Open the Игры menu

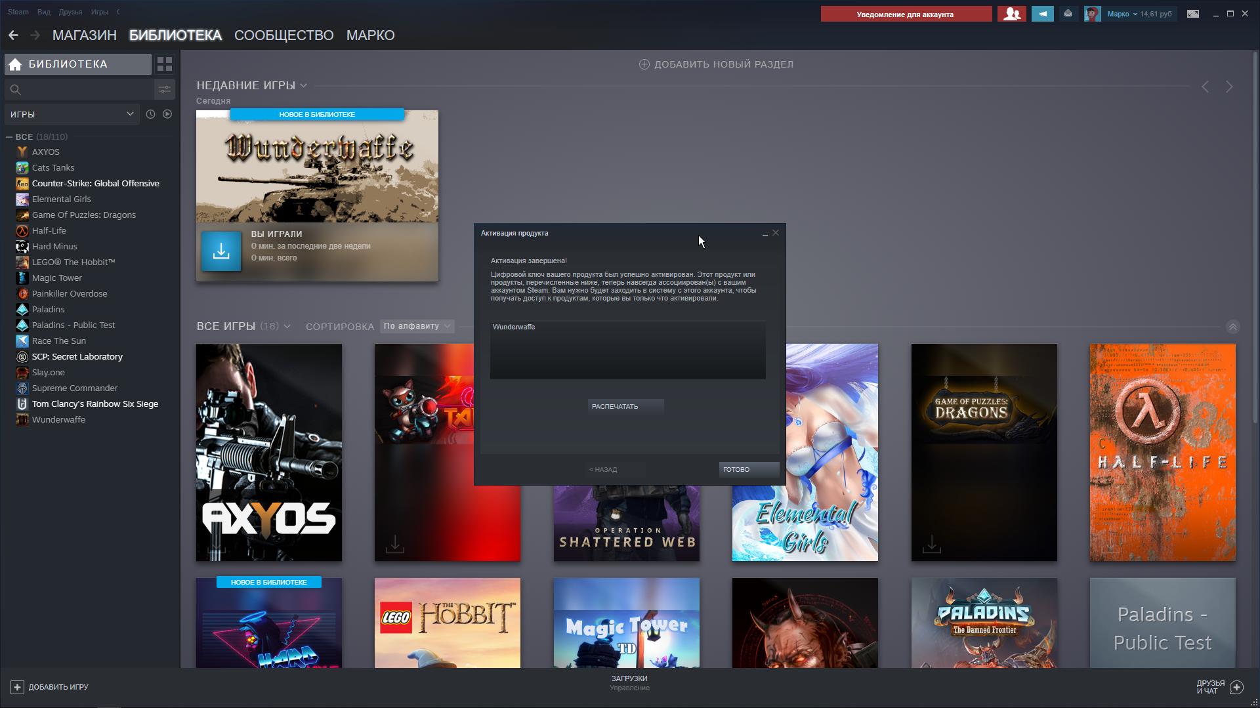100,12
